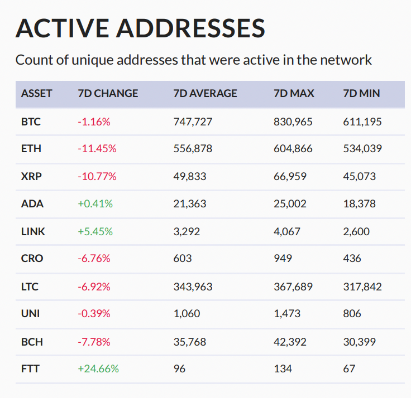The width and height of the screenshot is (411, 398).
Task: Select the XRP asset row label
Action: 31,176
